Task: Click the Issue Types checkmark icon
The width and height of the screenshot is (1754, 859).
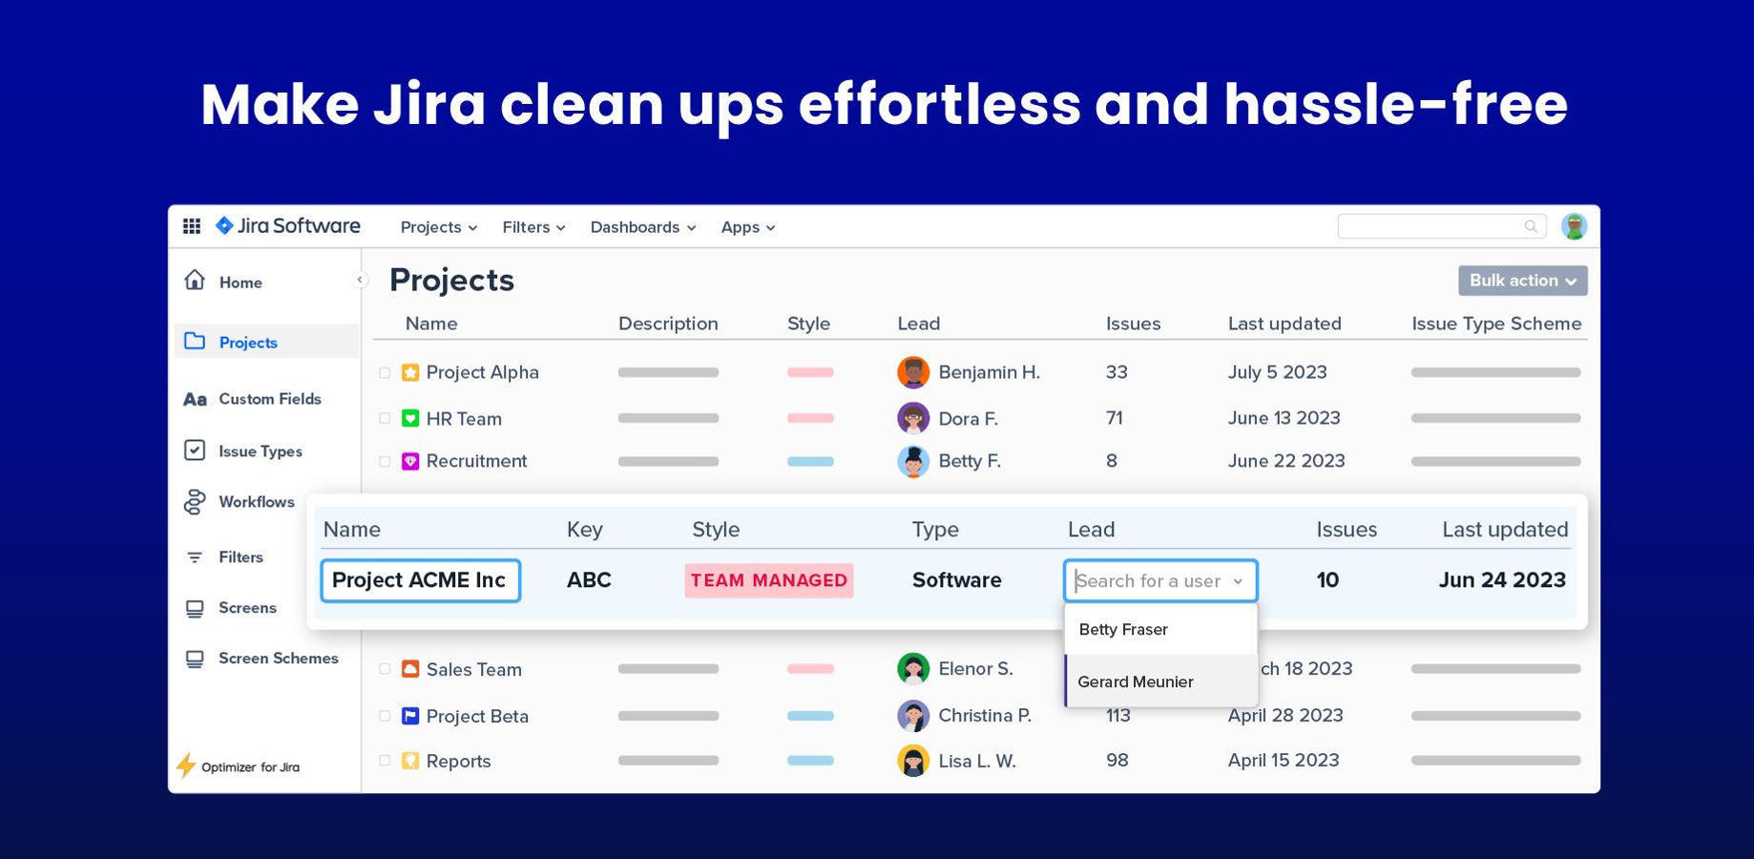Action: (195, 450)
